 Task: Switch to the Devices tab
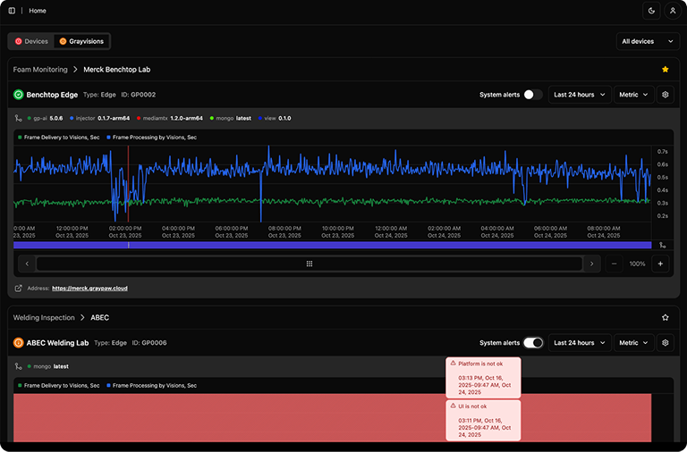[31, 41]
